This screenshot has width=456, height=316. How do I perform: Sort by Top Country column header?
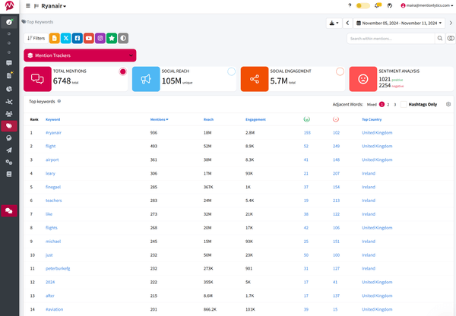(372, 119)
